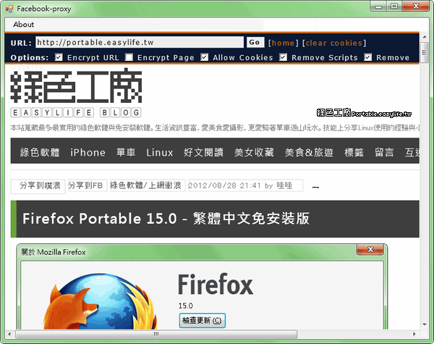
Task: Click the vertical scrollbar down arrow
Action: [x=424, y=324]
